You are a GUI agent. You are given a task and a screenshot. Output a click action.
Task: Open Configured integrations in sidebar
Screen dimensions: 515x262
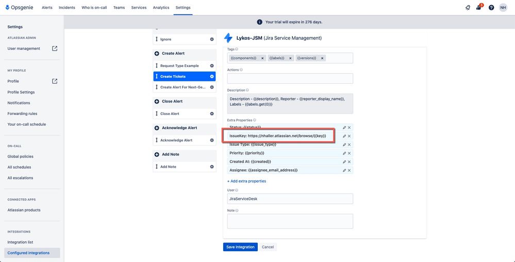coord(32,253)
